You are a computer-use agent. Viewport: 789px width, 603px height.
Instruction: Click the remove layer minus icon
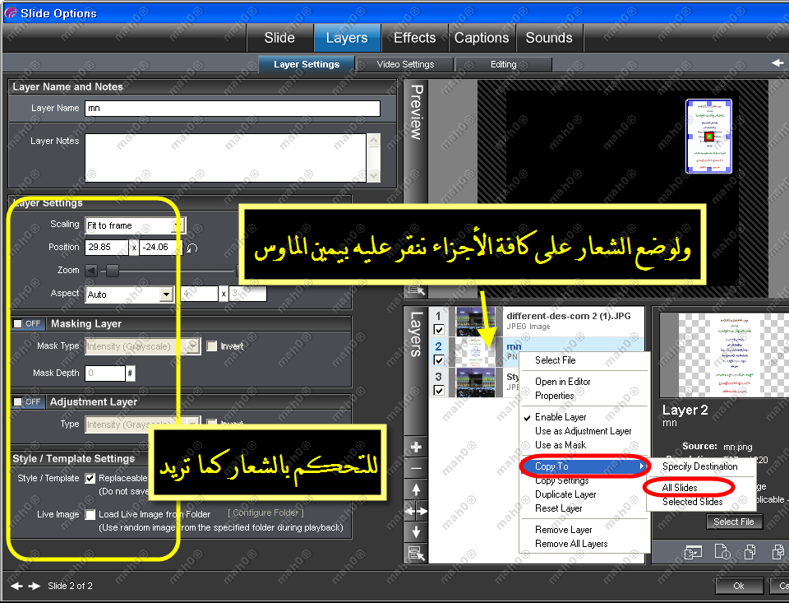[416, 468]
